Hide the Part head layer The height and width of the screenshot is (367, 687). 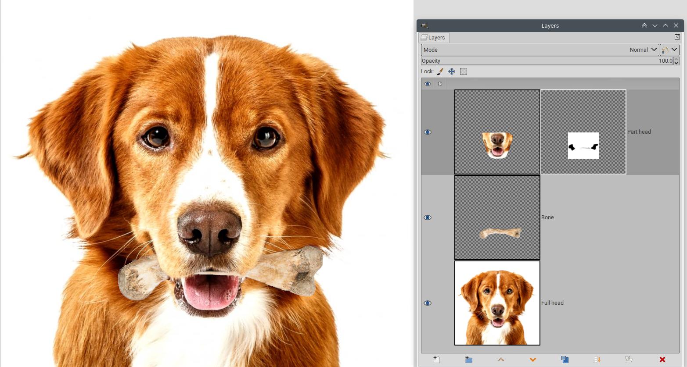coord(428,132)
